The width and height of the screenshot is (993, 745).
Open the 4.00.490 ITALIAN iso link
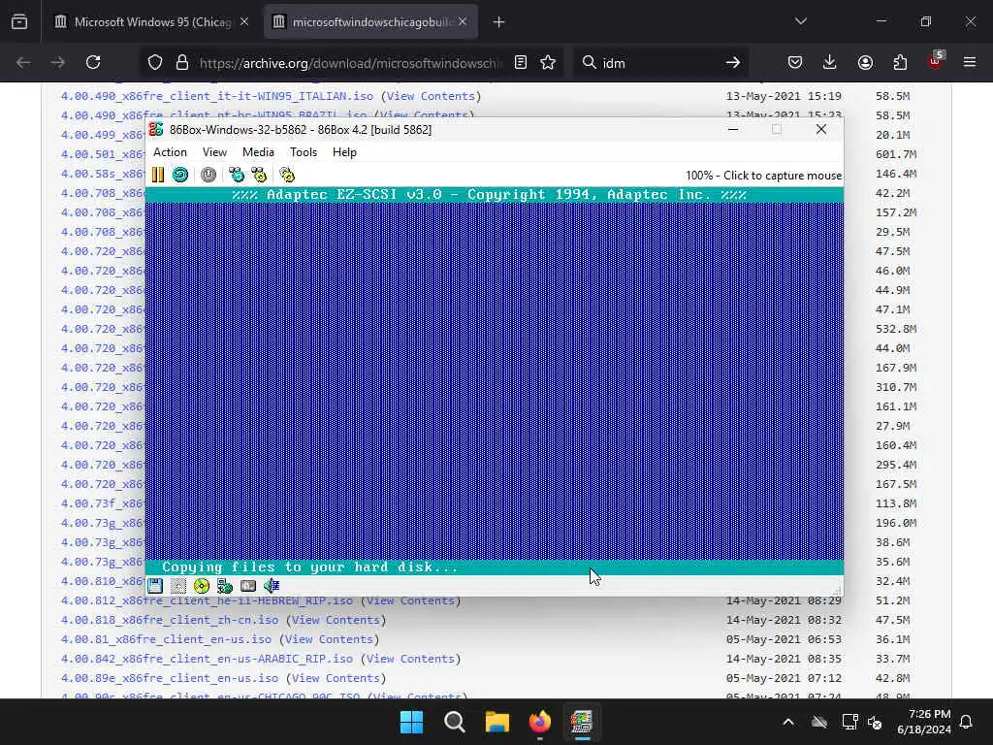[216, 96]
